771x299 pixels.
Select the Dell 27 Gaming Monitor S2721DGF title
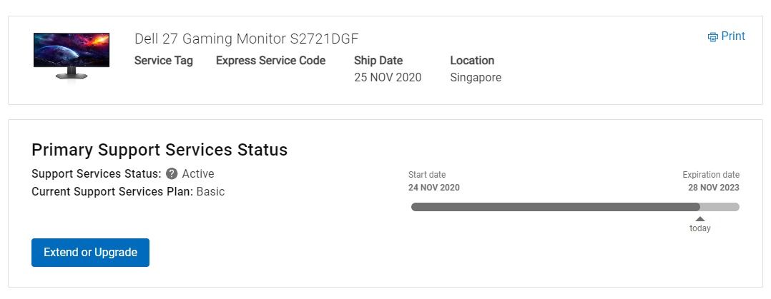247,39
